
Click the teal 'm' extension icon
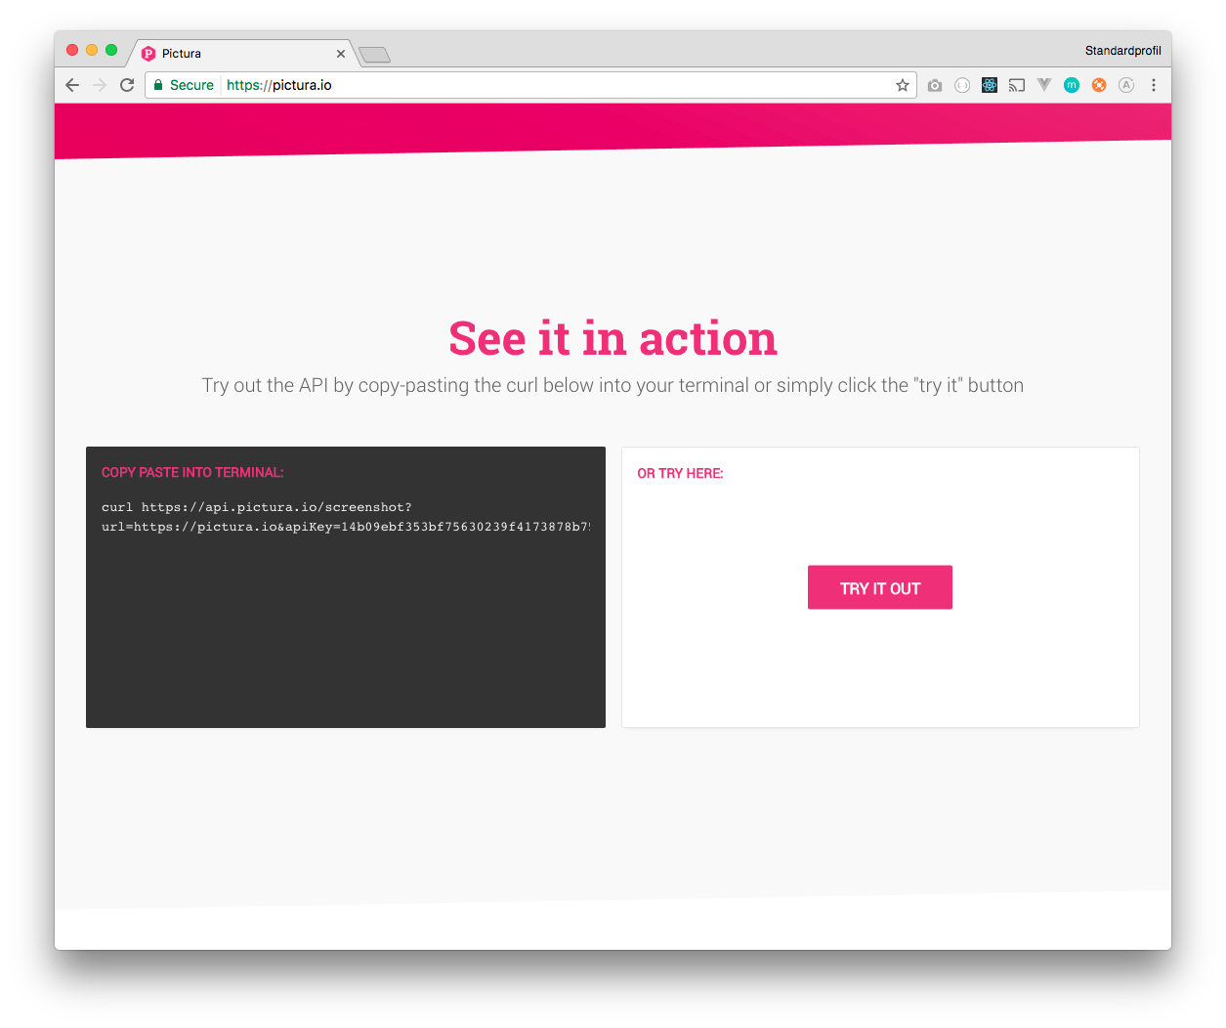click(1072, 85)
